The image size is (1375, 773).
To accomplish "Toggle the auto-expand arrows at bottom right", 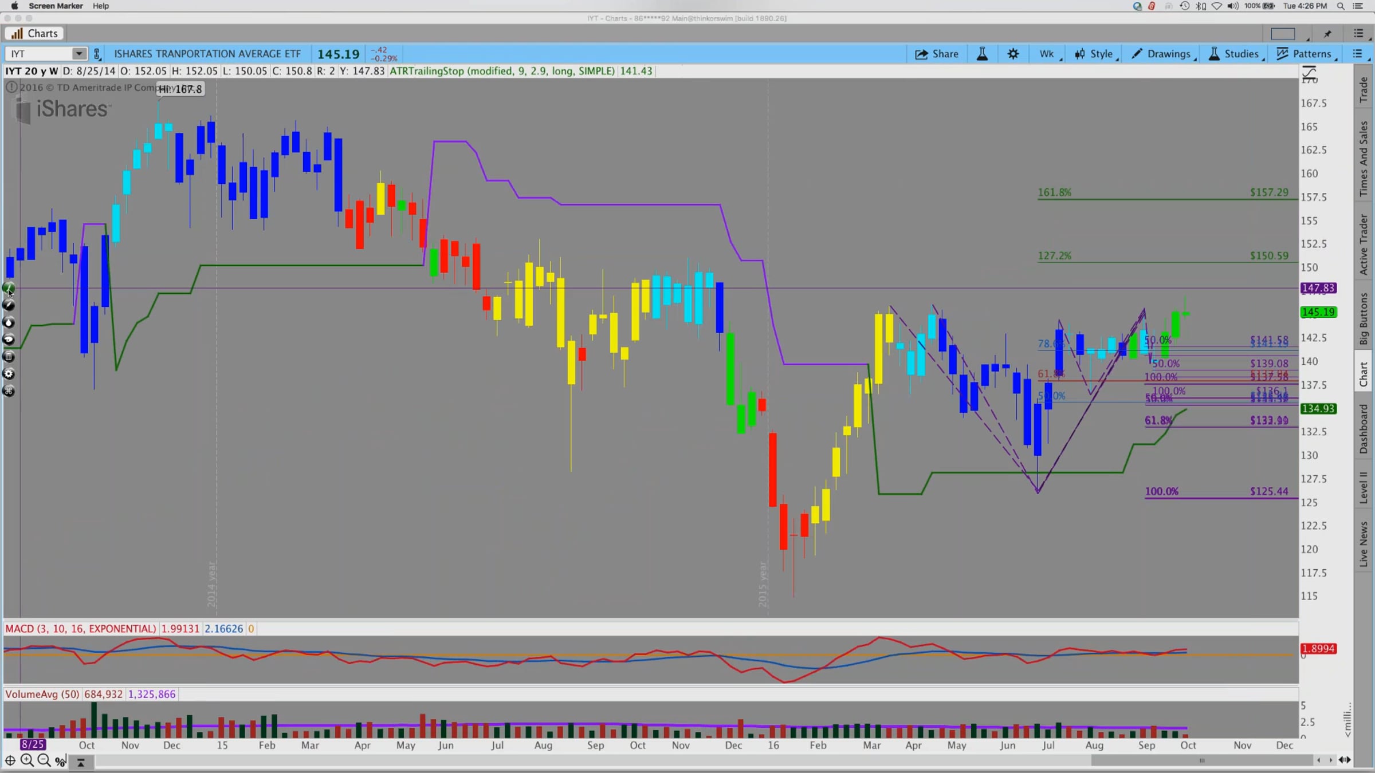I will coord(1345,760).
